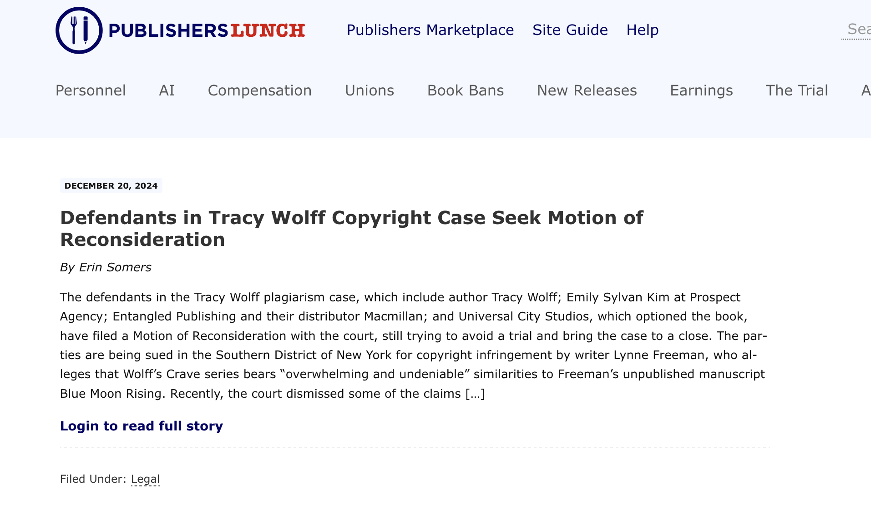Image resolution: width=871 pixels, height=510 pixels.
Task: Click the Help link
Action: [642, 30]
